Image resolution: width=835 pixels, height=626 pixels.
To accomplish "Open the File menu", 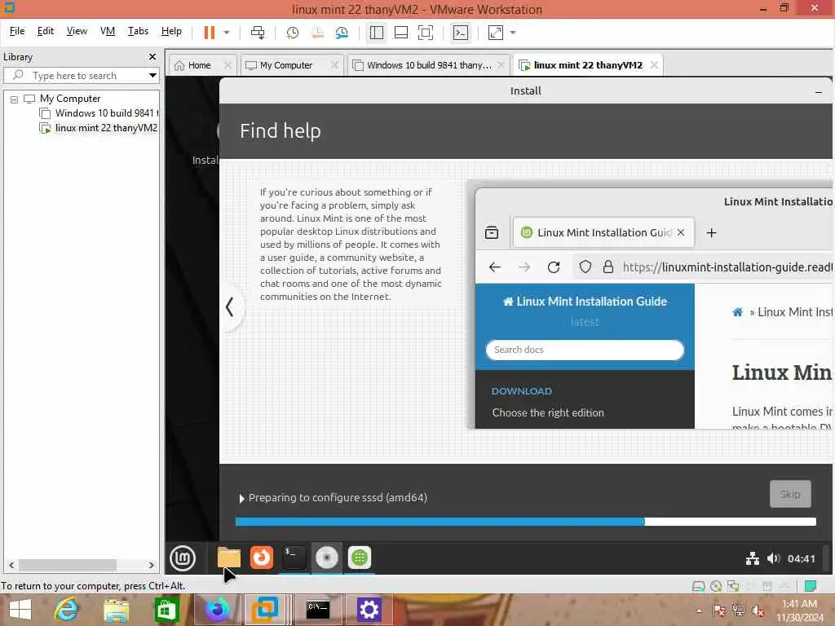I will pos(17,31).
